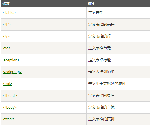This screenshot has width=150, height=128.
Task: Click the <td> tag link
Action: 7,48
